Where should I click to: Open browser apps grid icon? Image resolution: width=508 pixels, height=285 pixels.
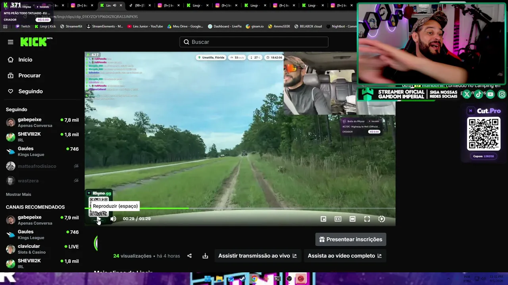point(5,27)
